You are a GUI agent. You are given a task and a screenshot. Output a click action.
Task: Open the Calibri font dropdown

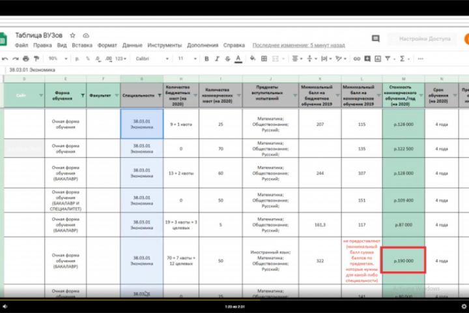tap(152, 59)
